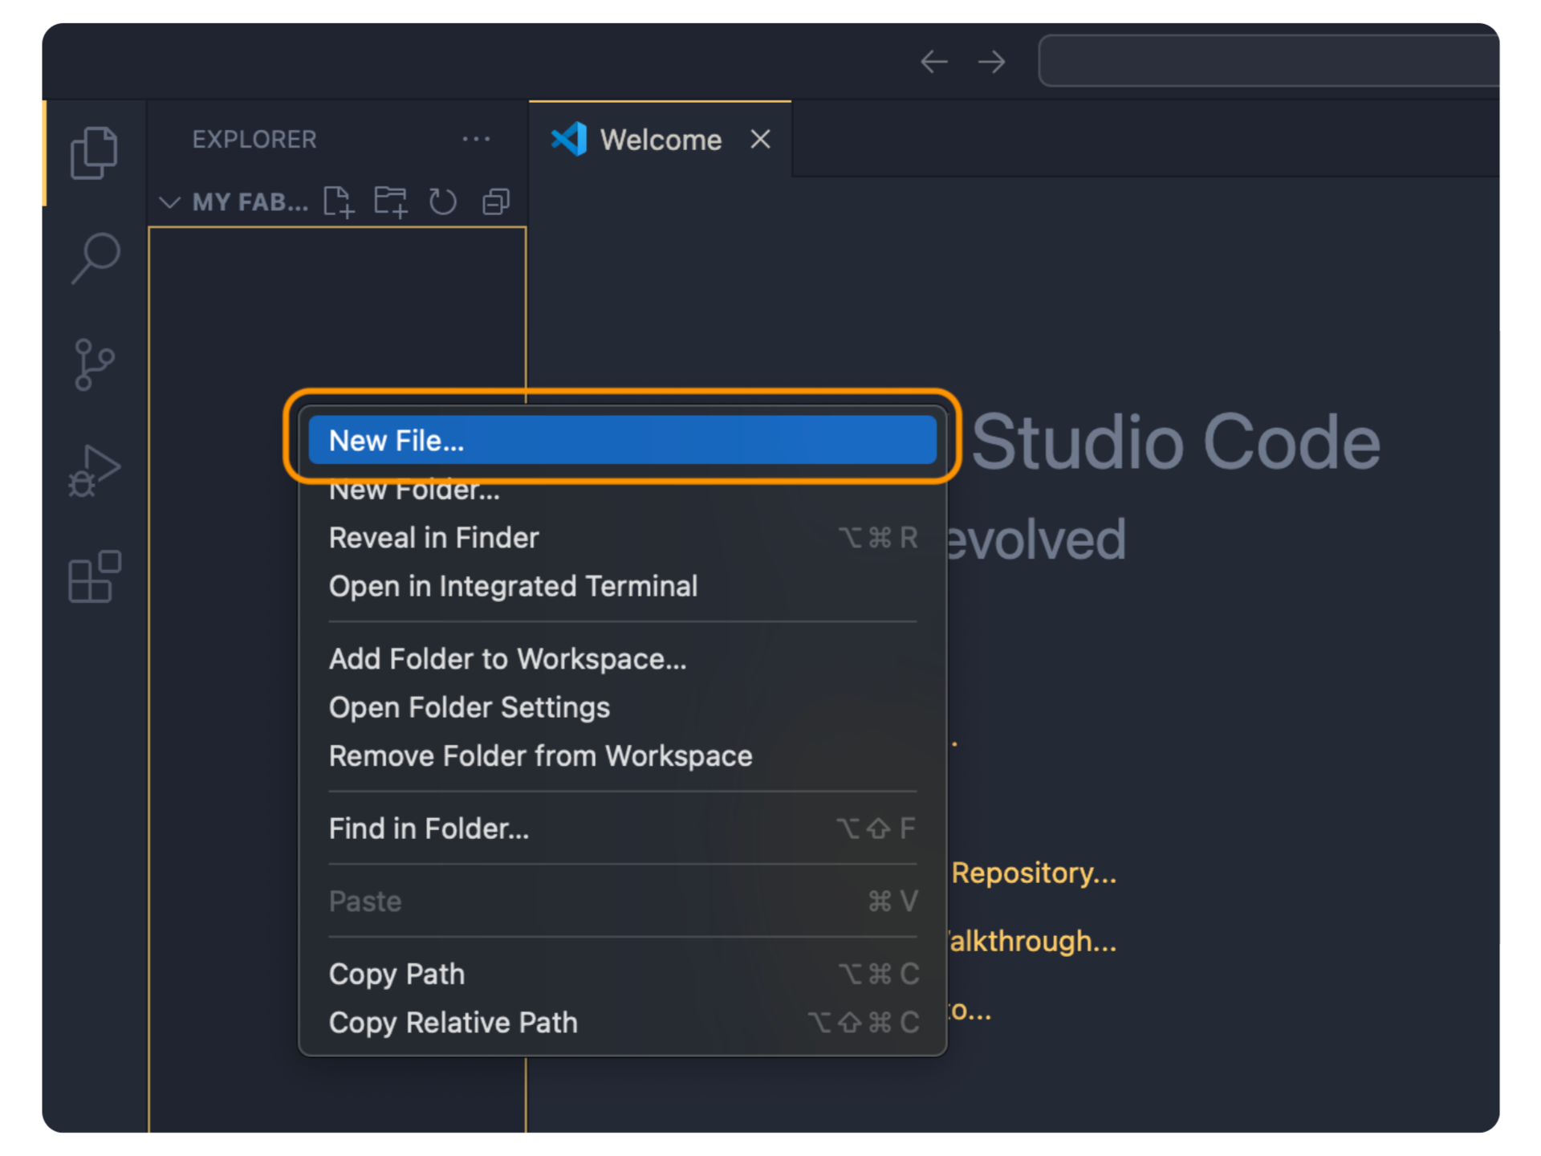
Task: Click the New File icon in Explorer header
Action: click(x=339, y=201)
